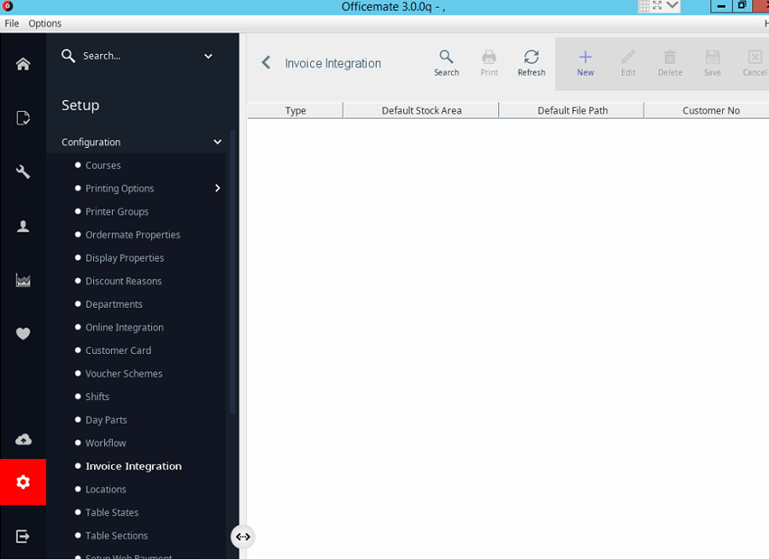769x559 pixels.
Task: Select the wrench tools icon in sidebar
Action: click(22, 171)
